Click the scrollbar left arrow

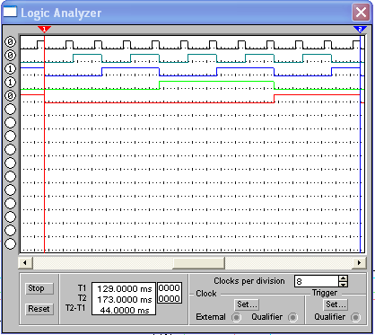tap(25, 263)
